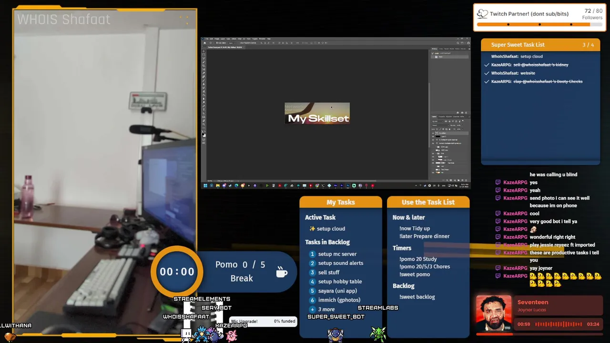Hide the Layer 1 layer
The image size is (610, 343).
[x=433, y=157]
